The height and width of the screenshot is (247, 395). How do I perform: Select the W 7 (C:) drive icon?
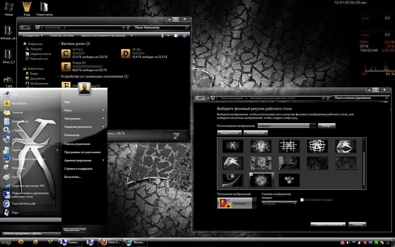pyautogui.click(x=66, y=54)
